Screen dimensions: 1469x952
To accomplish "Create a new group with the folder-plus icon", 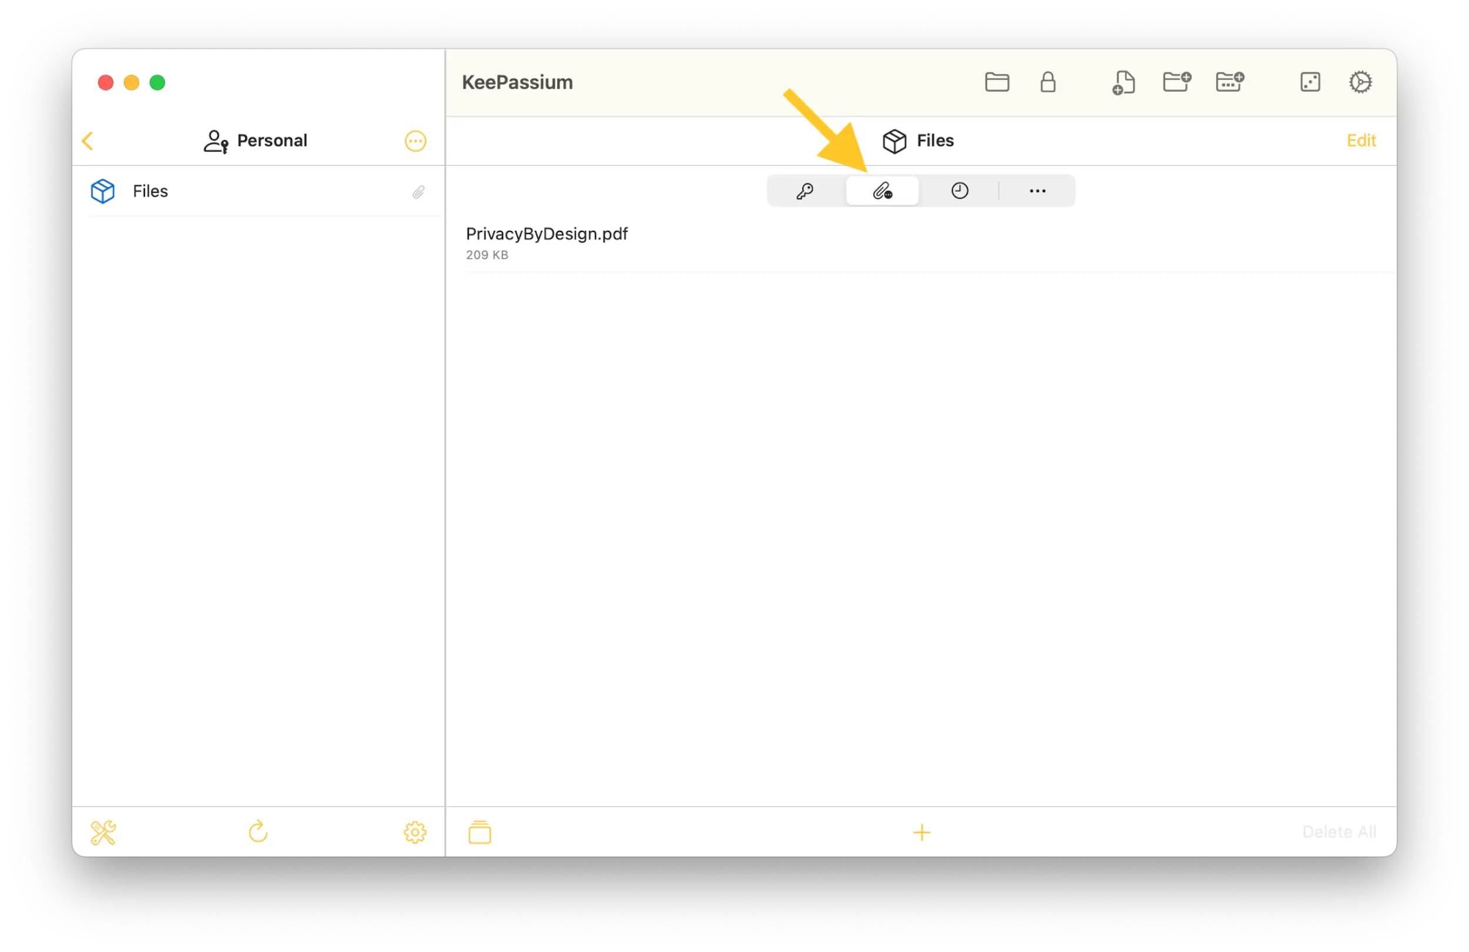I will (x=1176, y=82).
